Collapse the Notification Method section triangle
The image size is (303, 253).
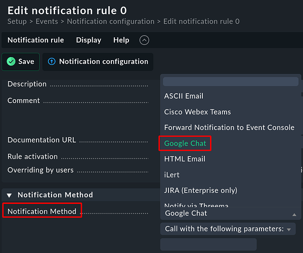click(x=9, y=195)
